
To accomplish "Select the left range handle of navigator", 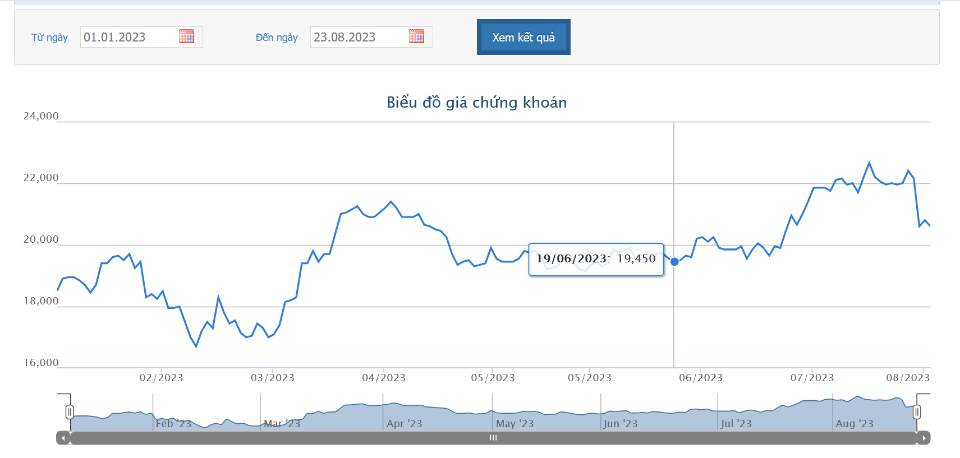I will pos(70,413).
